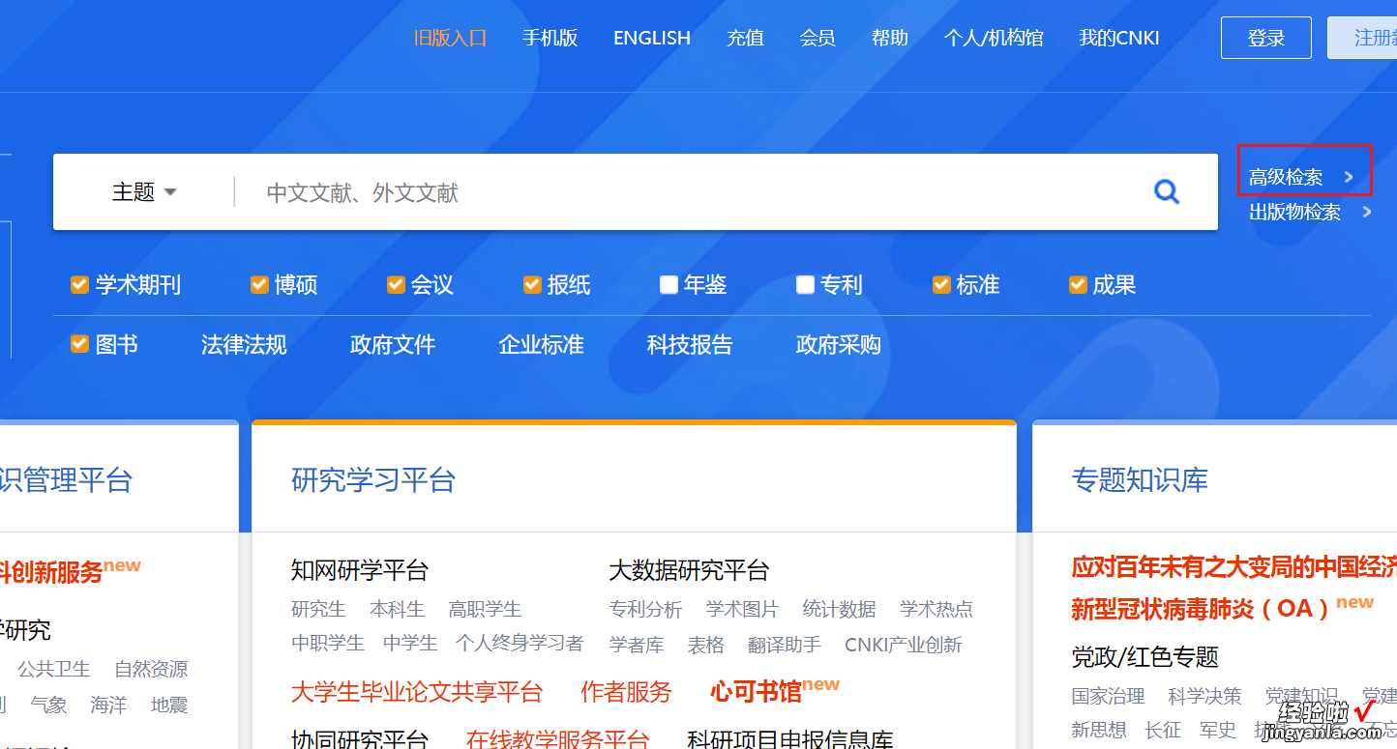Open 专利分析 link

pyautogui.click(x=645, y=609)
